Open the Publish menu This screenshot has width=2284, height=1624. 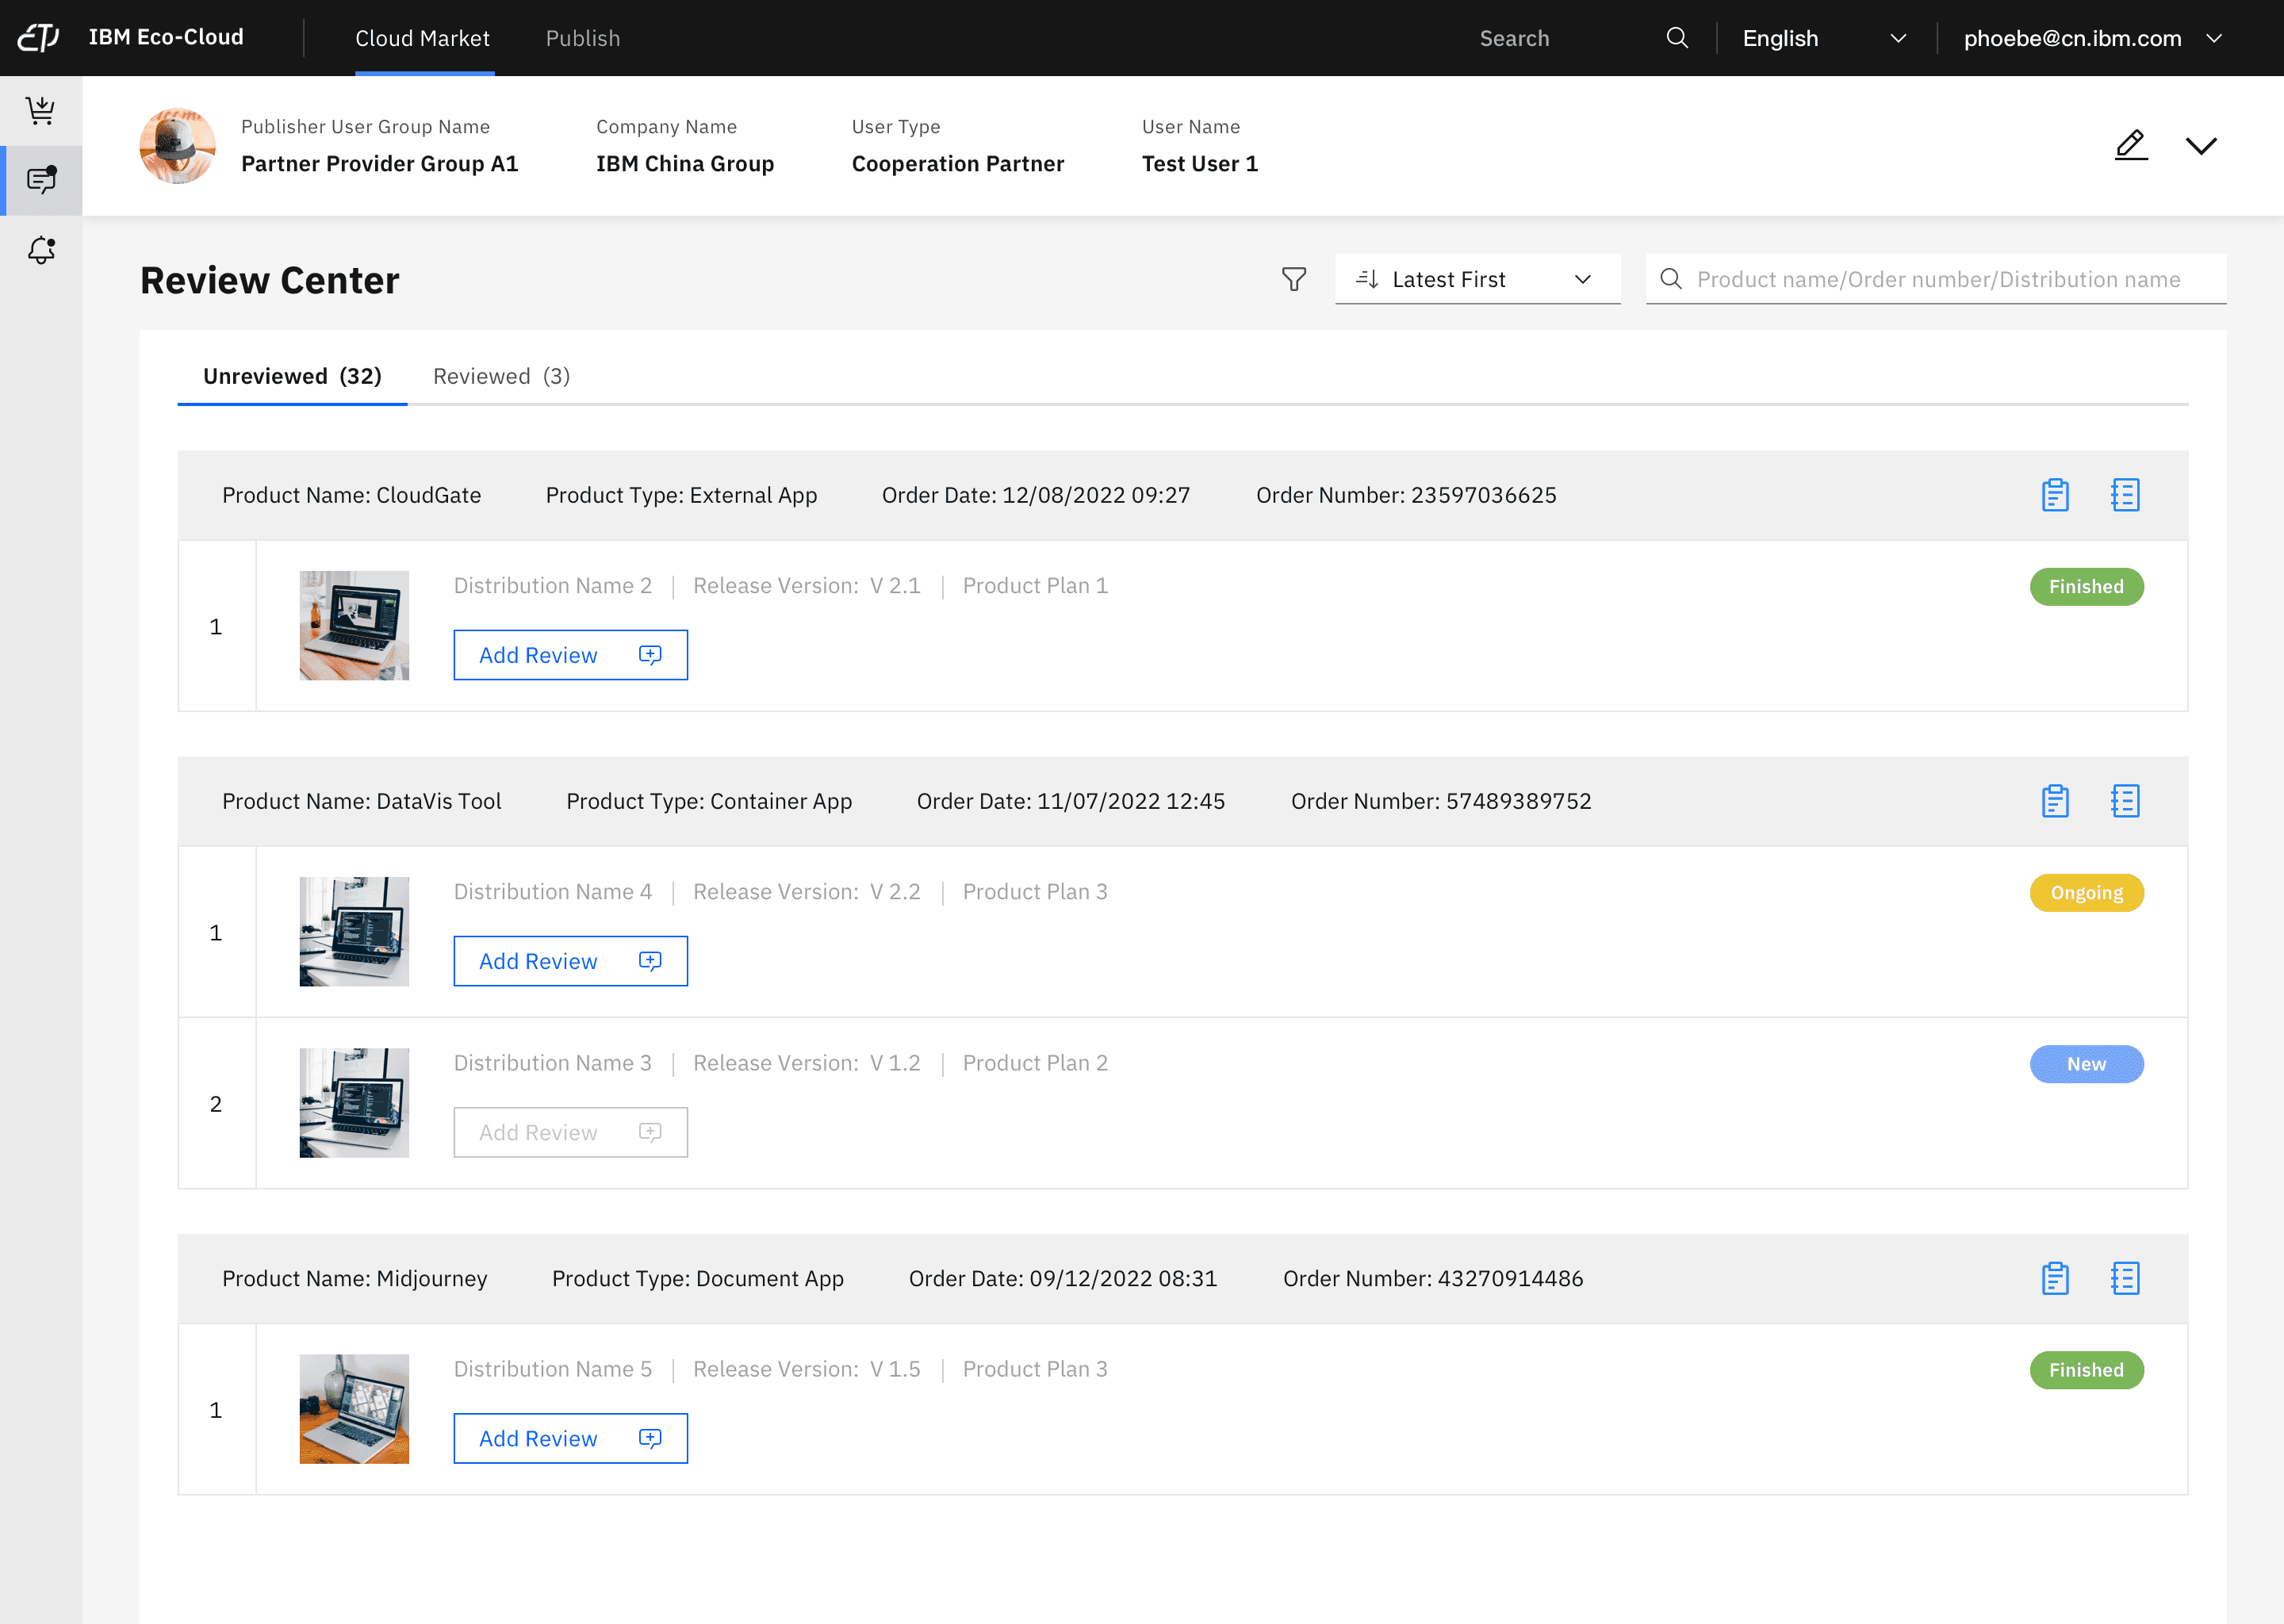(583, 38)
